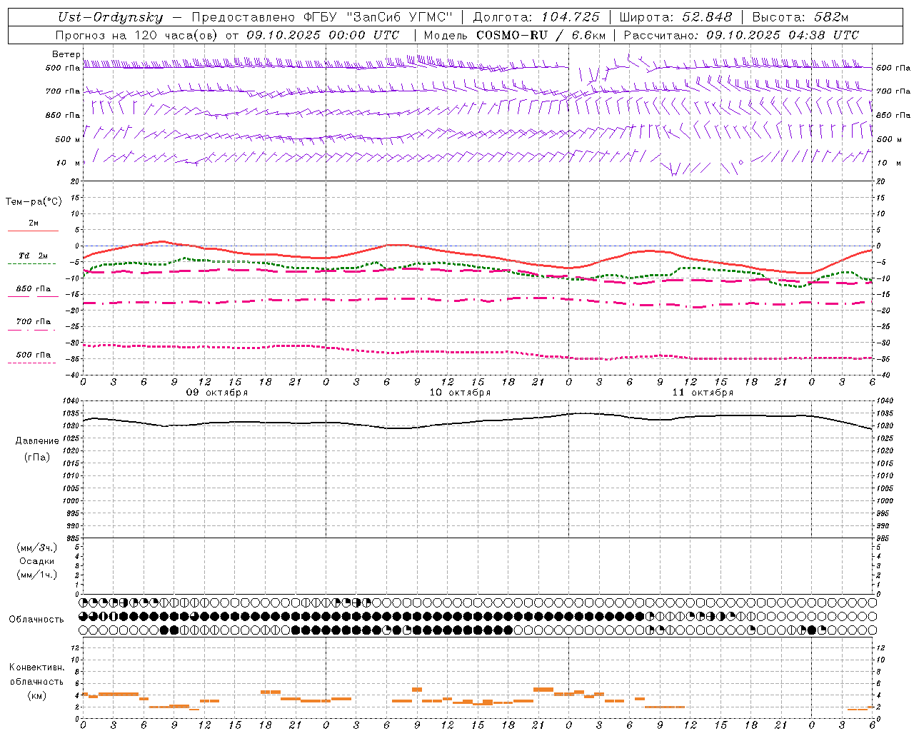Click the "(гПа)" unit under Давление
Image resolution: width=914 pixels, height=731 pixels.
(x=37, y=457)
